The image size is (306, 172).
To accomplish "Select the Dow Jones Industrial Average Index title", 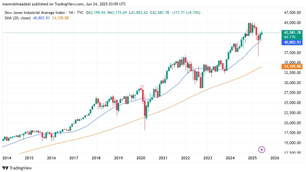I will (34, 13).
